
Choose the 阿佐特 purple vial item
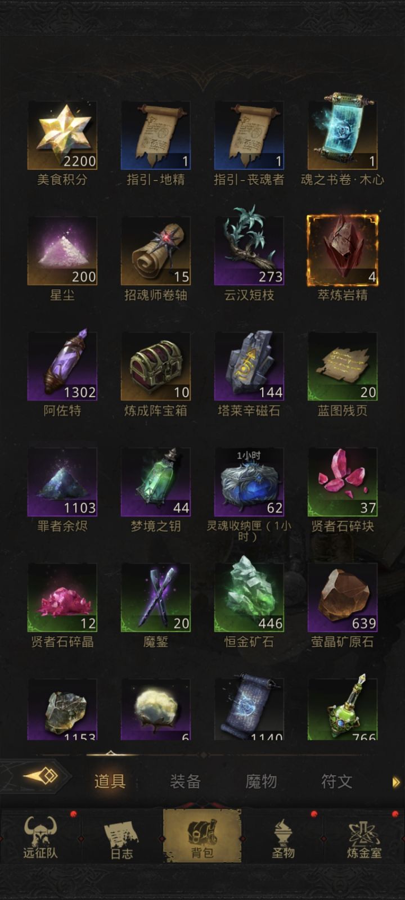[62, 366]
